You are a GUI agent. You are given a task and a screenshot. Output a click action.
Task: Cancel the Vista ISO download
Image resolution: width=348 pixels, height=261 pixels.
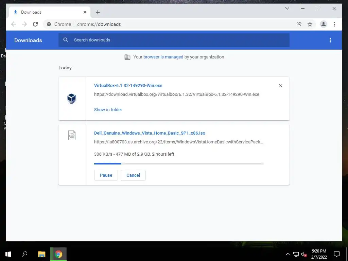pyautogui.click(x=133, y=175)
